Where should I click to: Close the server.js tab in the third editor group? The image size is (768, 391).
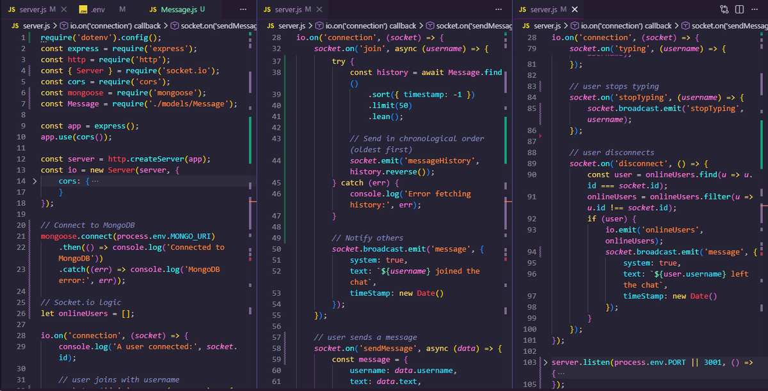click(574, 10)
